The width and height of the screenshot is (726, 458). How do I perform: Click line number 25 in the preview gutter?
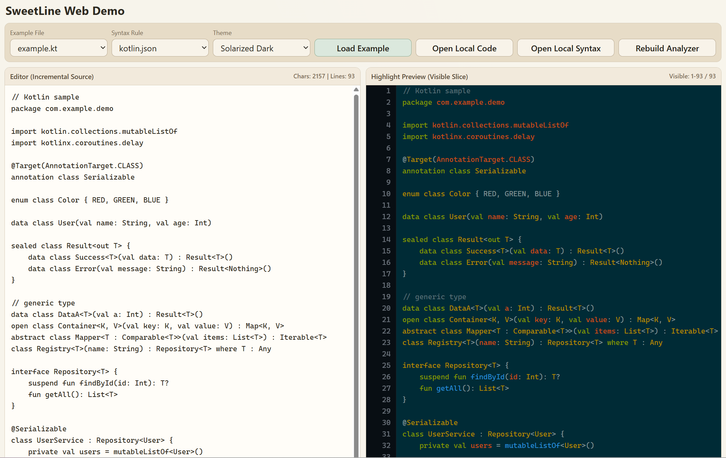386,365
